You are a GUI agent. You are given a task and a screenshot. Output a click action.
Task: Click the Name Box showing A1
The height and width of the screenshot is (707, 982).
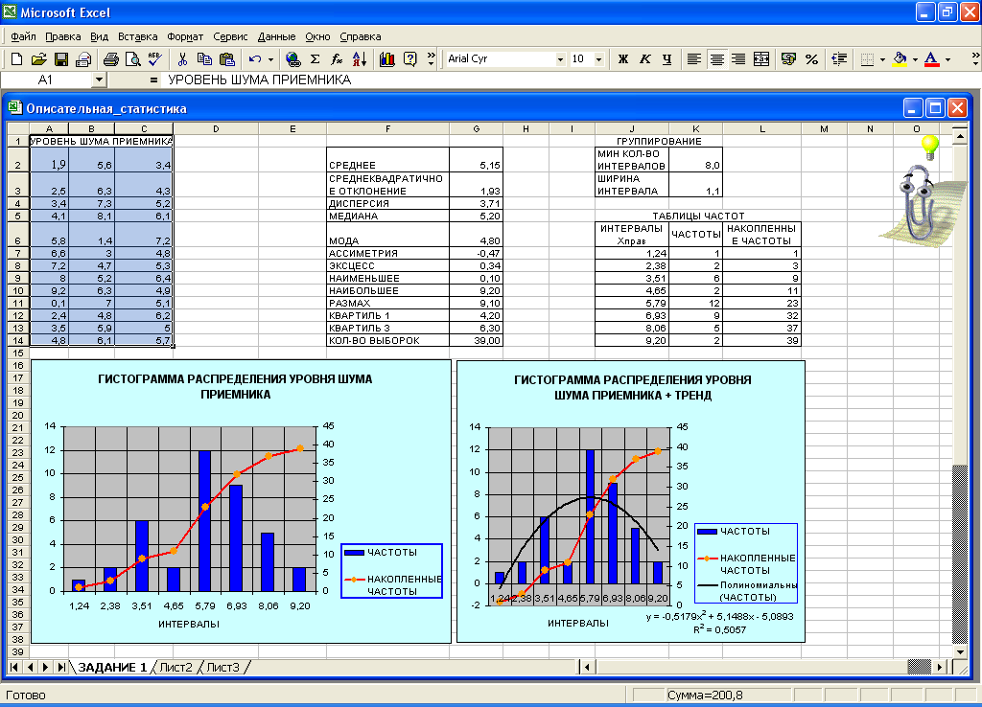[x=47, y=80]
